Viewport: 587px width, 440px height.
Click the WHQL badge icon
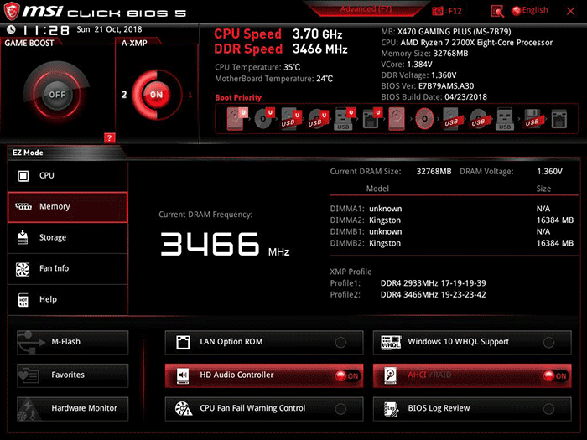[391, 342]
